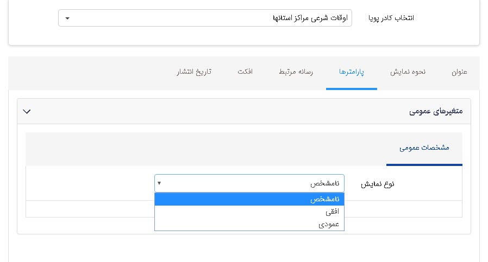The width and height of the screenshot is (488, 262).
Task: Click the متغیرهای عمومی accordion header title
Action: 435,111
